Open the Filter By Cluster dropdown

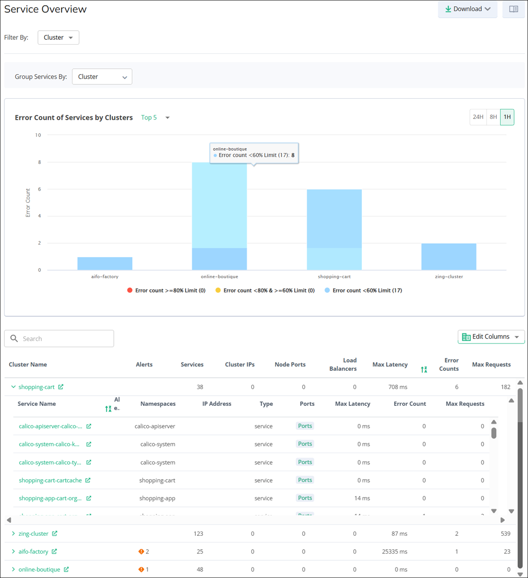[58, 37]
